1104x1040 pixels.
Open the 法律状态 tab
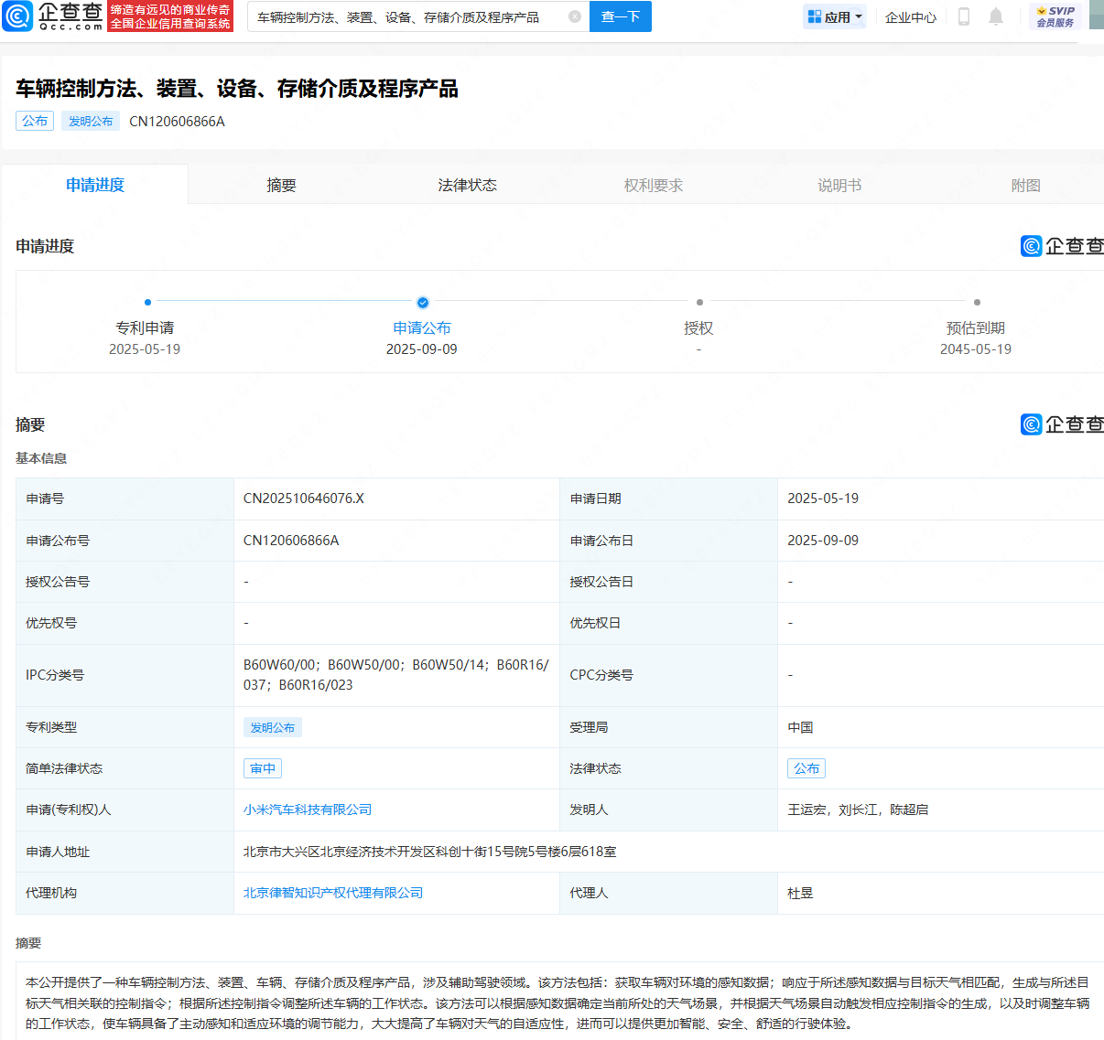[467, 185]
